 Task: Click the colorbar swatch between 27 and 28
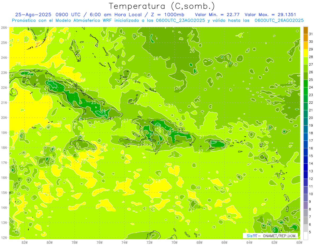click(x=306, y=61)
